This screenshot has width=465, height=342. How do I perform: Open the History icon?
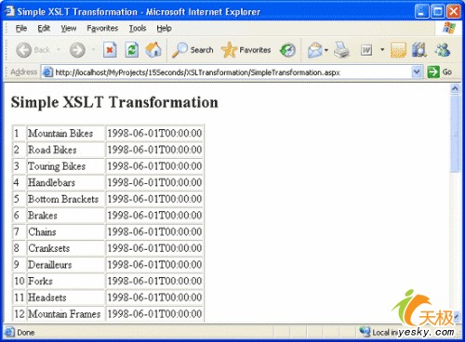(287, 50)
